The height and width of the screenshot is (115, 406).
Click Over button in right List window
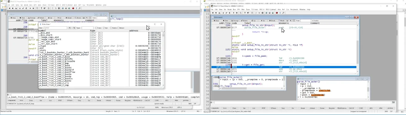click(x=225, y=21)
